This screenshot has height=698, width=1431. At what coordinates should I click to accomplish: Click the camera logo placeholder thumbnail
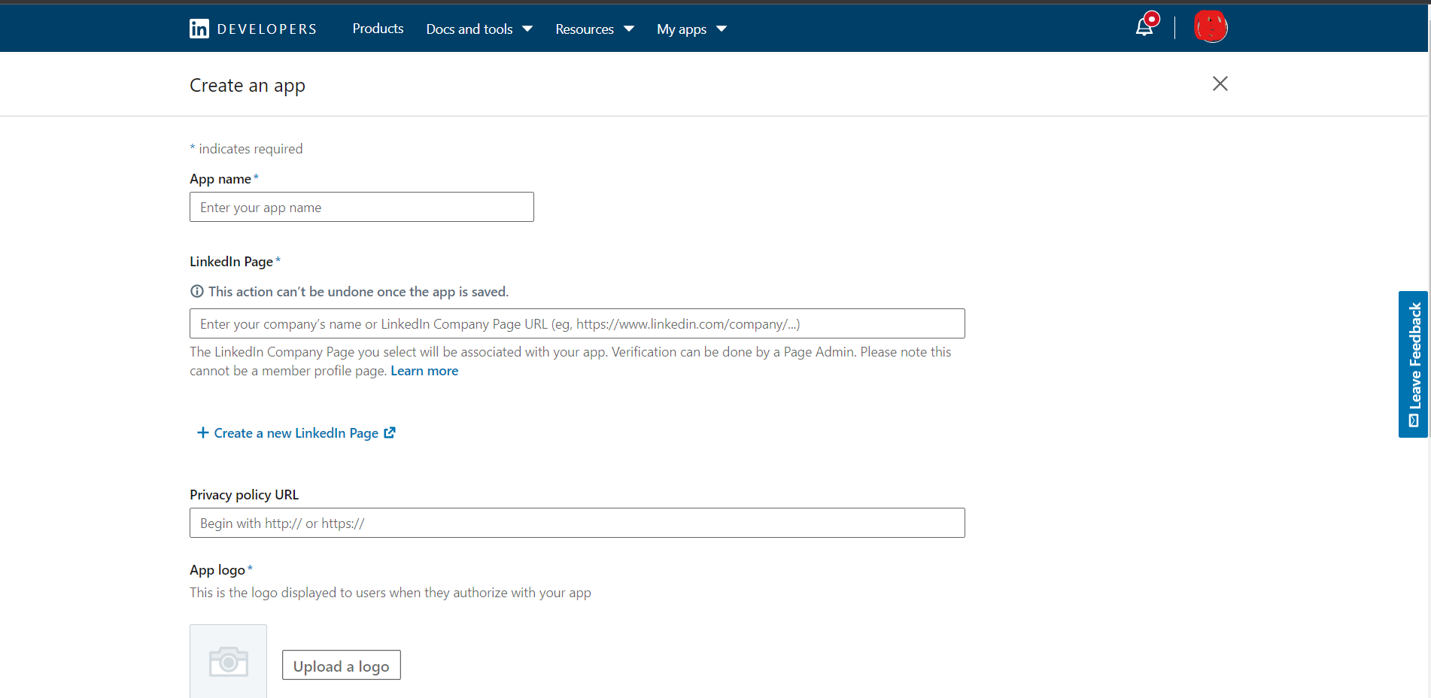pos(228,662)
